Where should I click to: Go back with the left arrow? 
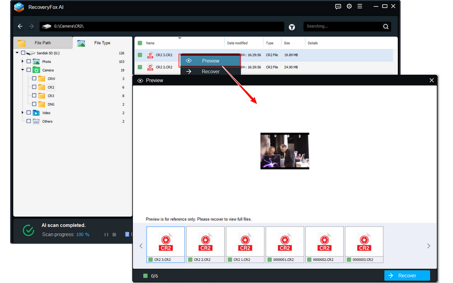(20, 26)
